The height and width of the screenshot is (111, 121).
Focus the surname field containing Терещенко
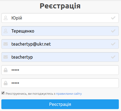60,31
